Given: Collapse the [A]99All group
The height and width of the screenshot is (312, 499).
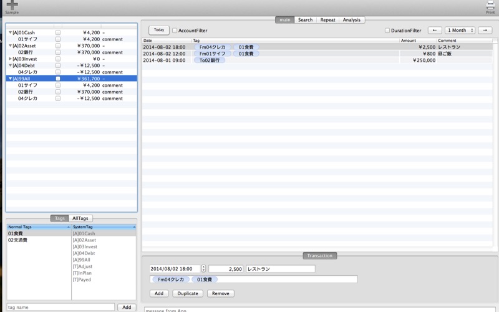Looking at the screenshot, I should 10,79.
